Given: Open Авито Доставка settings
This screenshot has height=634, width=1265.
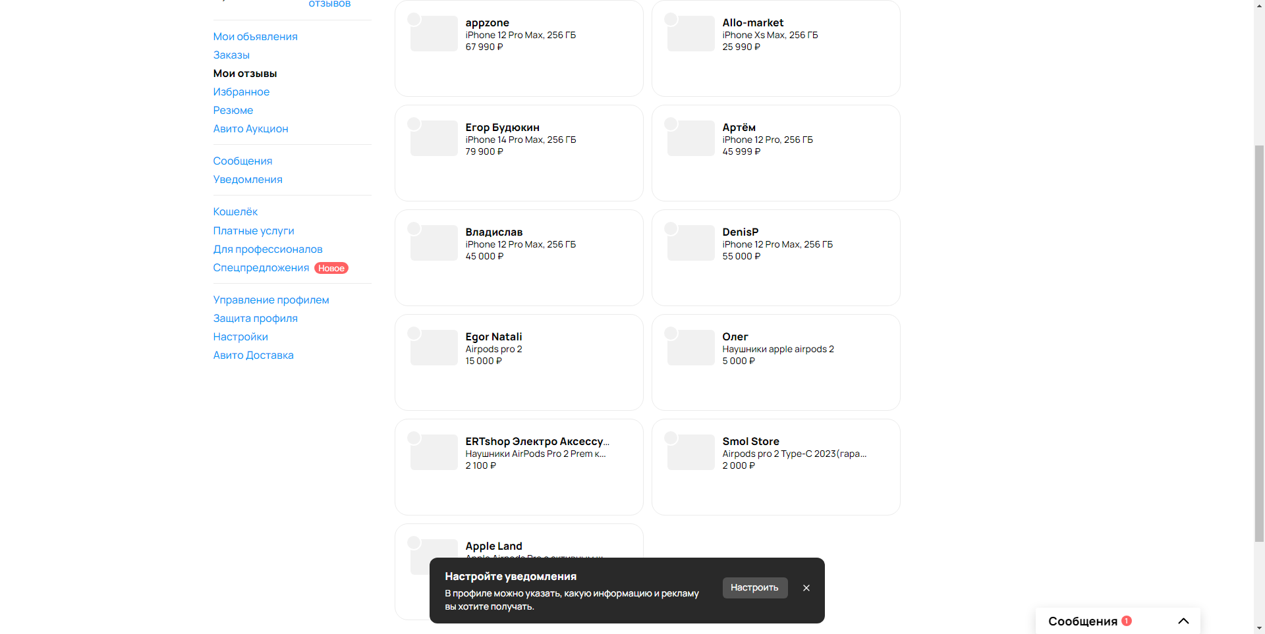Looking at the screenshot, I should click(x=253, y=355).
